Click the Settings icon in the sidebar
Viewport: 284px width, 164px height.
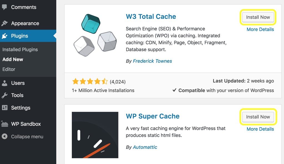(4, 108)
